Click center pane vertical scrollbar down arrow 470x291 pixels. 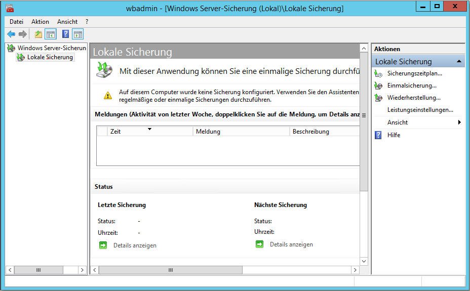coord(364,261)
